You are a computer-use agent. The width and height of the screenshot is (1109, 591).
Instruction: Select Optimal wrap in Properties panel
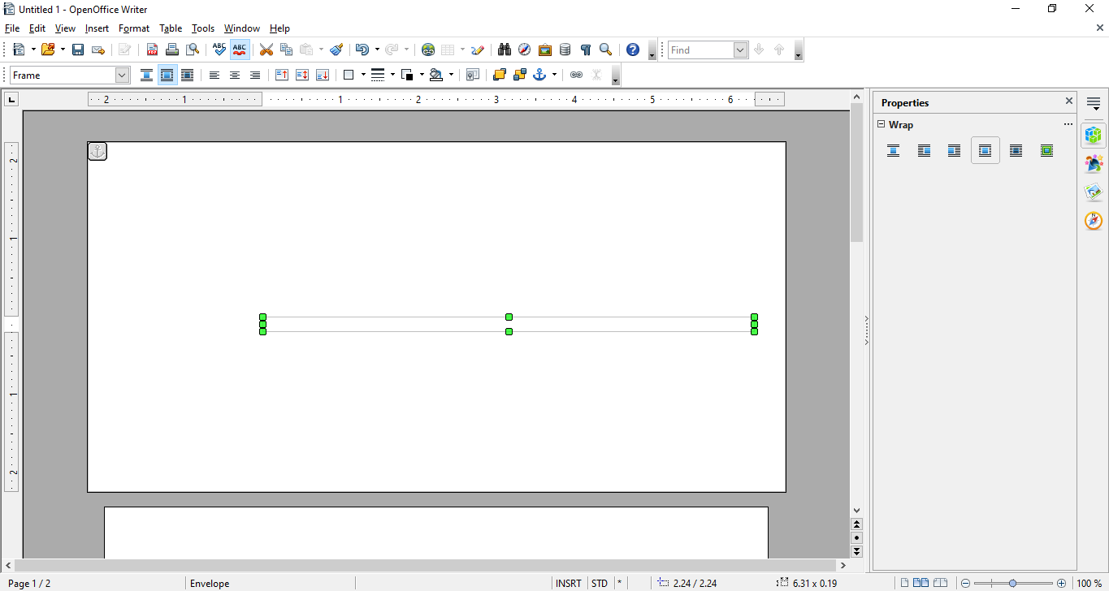1046,150
